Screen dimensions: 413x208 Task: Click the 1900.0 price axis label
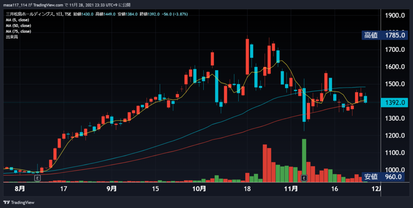point(395,16)
